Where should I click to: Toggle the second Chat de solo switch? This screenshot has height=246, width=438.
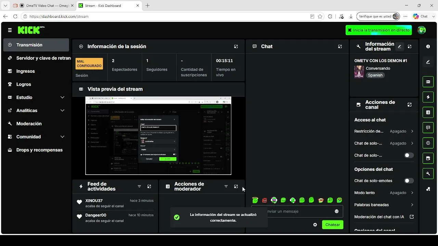pyautogui.click(x=409, y=155)
